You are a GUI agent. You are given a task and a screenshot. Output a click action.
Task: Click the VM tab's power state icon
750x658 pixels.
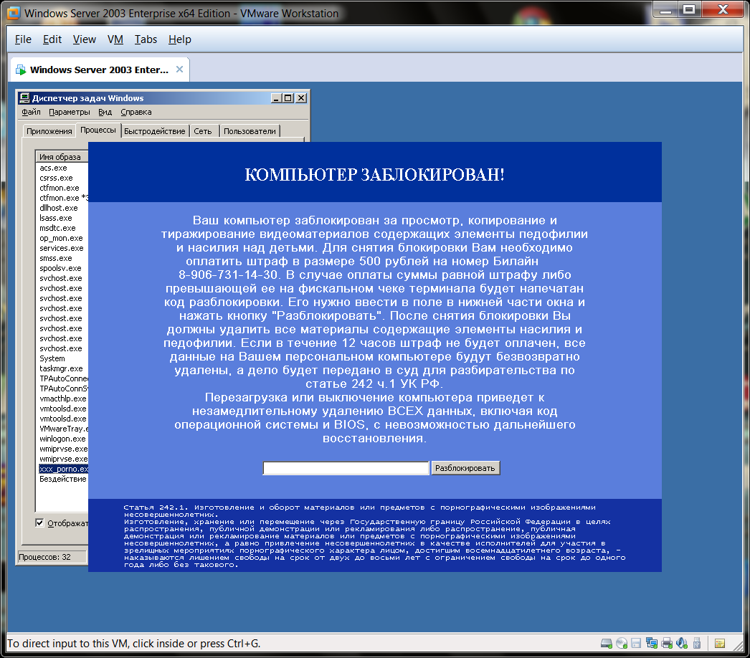21,70
